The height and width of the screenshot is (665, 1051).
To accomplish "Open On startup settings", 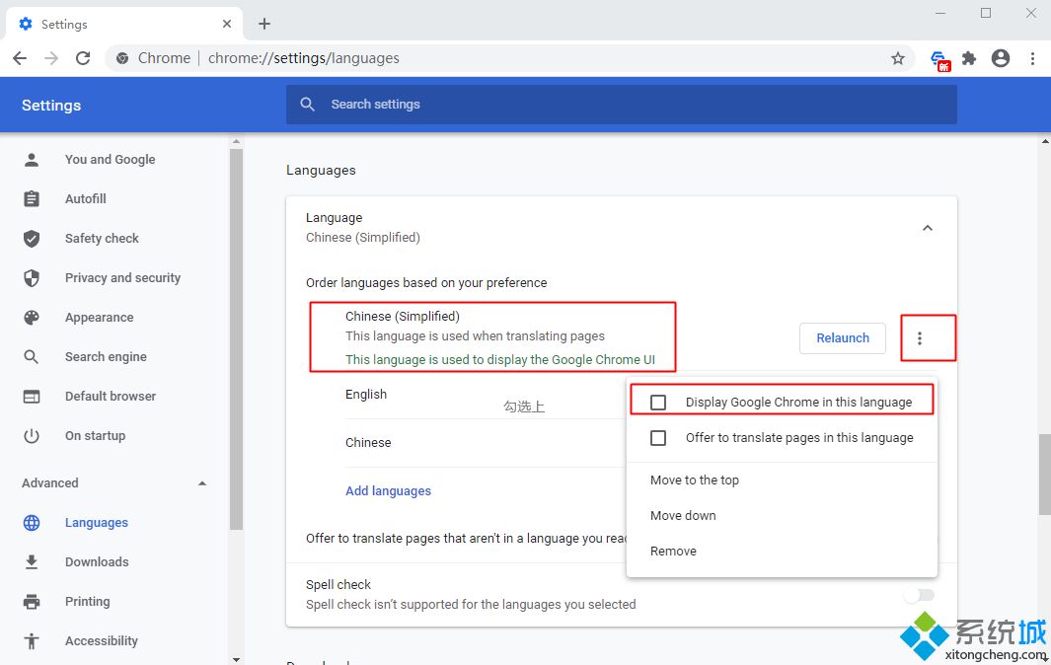I will (95, 436).
